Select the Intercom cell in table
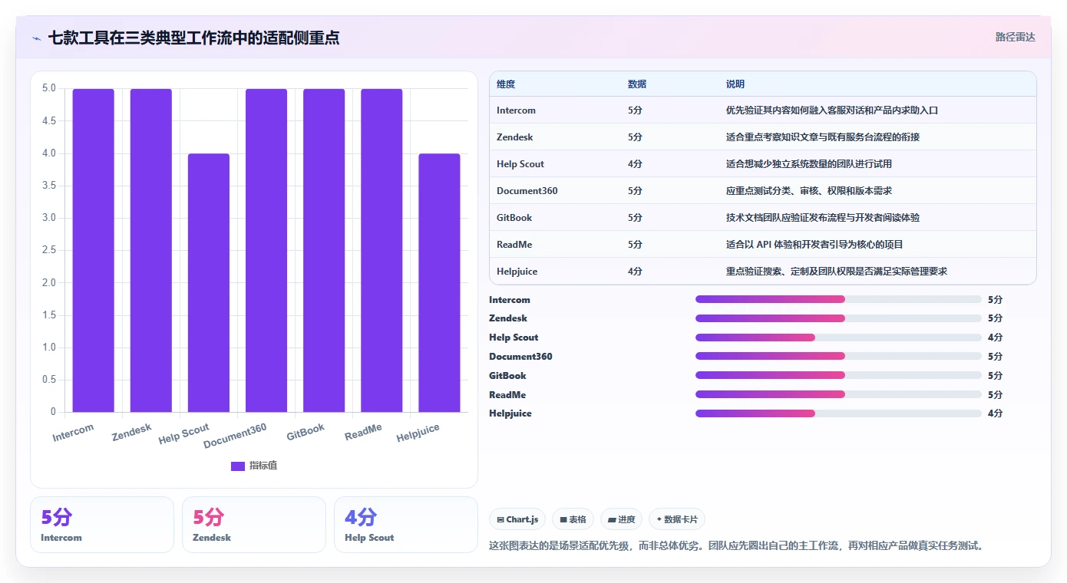This screenshot has height=583, width=1067. click(516, 110)
